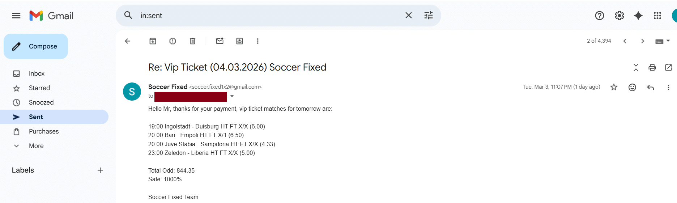Compose a new email
The height and width of the screenshot is (203, 677).
(36, 46)
